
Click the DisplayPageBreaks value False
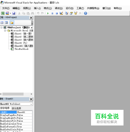[x=24, y=115]
